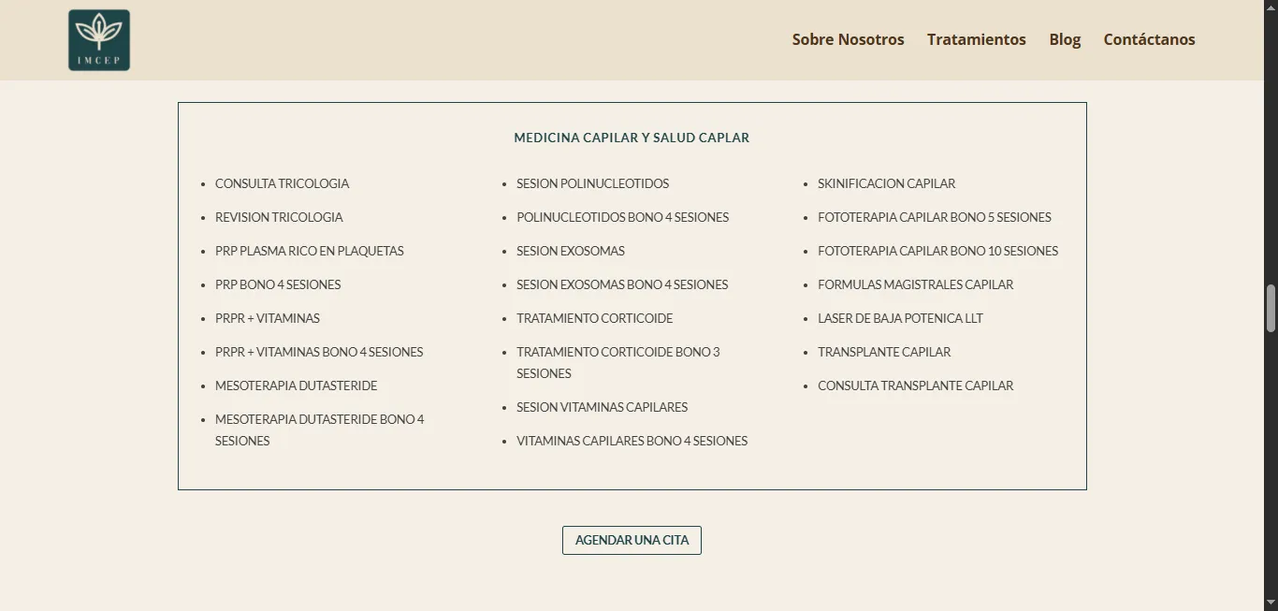Open the Tratamientos menu item
The width and height of the screenshot is (1278, 611).
click(976, 39)
